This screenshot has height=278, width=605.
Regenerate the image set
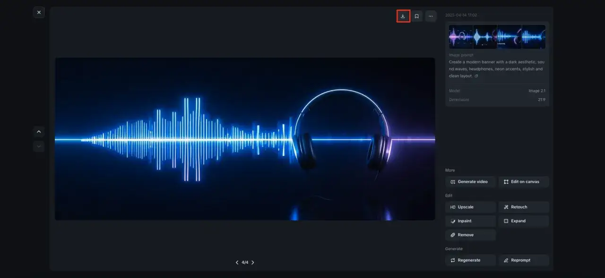470,260
